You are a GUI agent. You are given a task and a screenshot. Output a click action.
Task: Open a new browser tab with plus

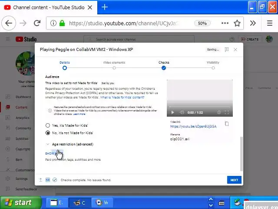(x=105, y=7)
